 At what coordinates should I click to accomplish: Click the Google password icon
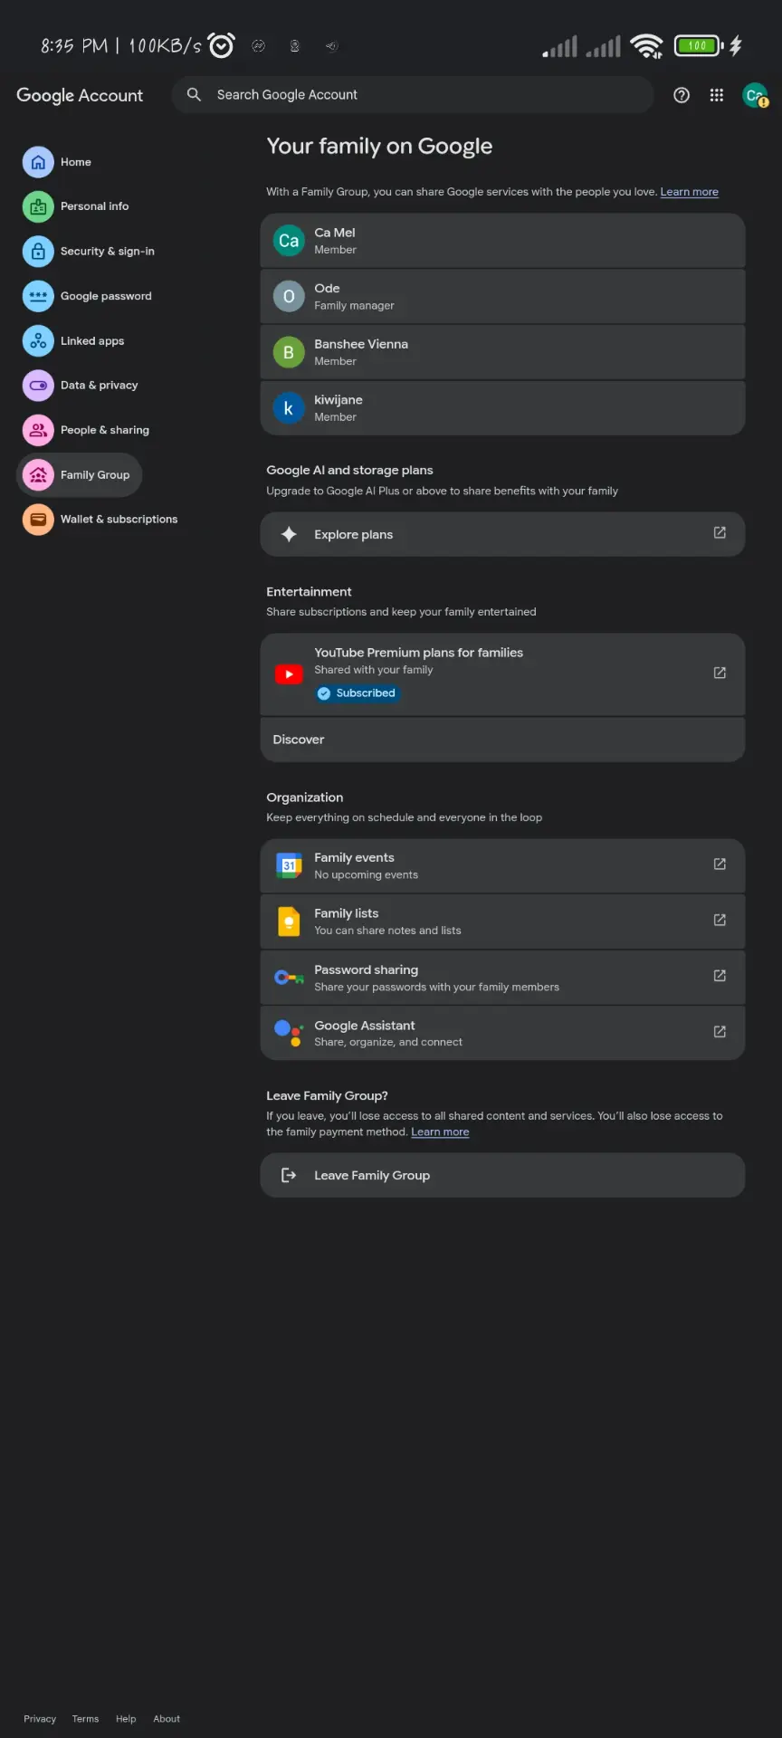pyautogui.click(x=38, y=296)
